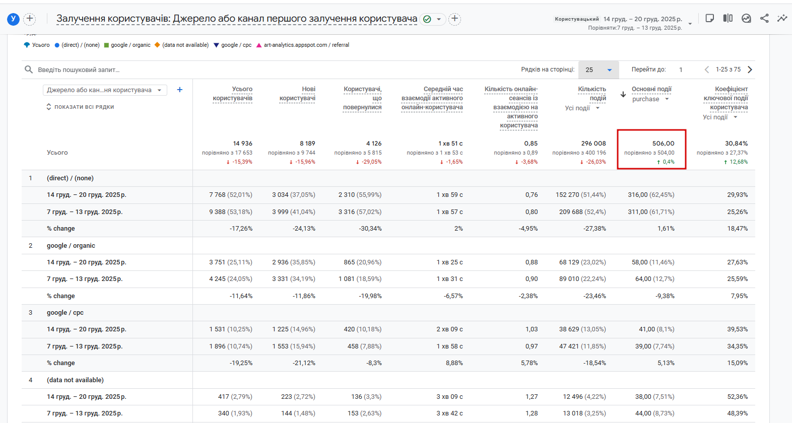Click the "38 629 (13,05%)" events cell
This screenshot has height=423, width=792.
click(582, 329)
